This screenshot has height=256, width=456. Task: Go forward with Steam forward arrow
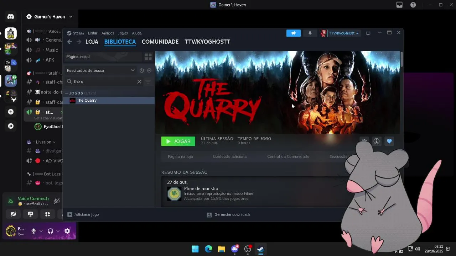(79, 42)
